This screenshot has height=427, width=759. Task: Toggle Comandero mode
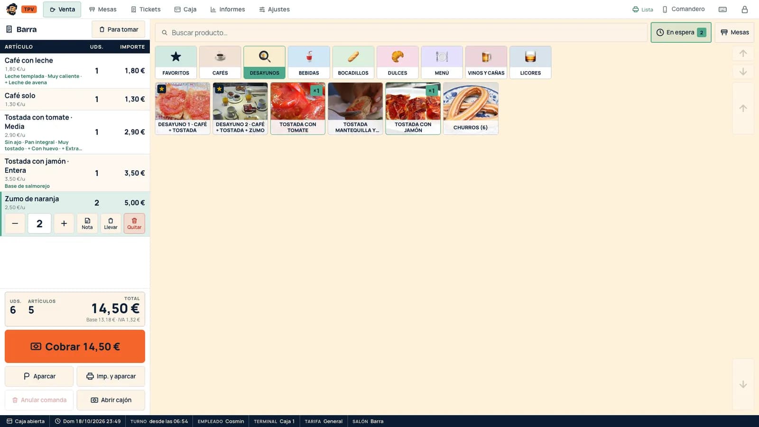point(683,9)
